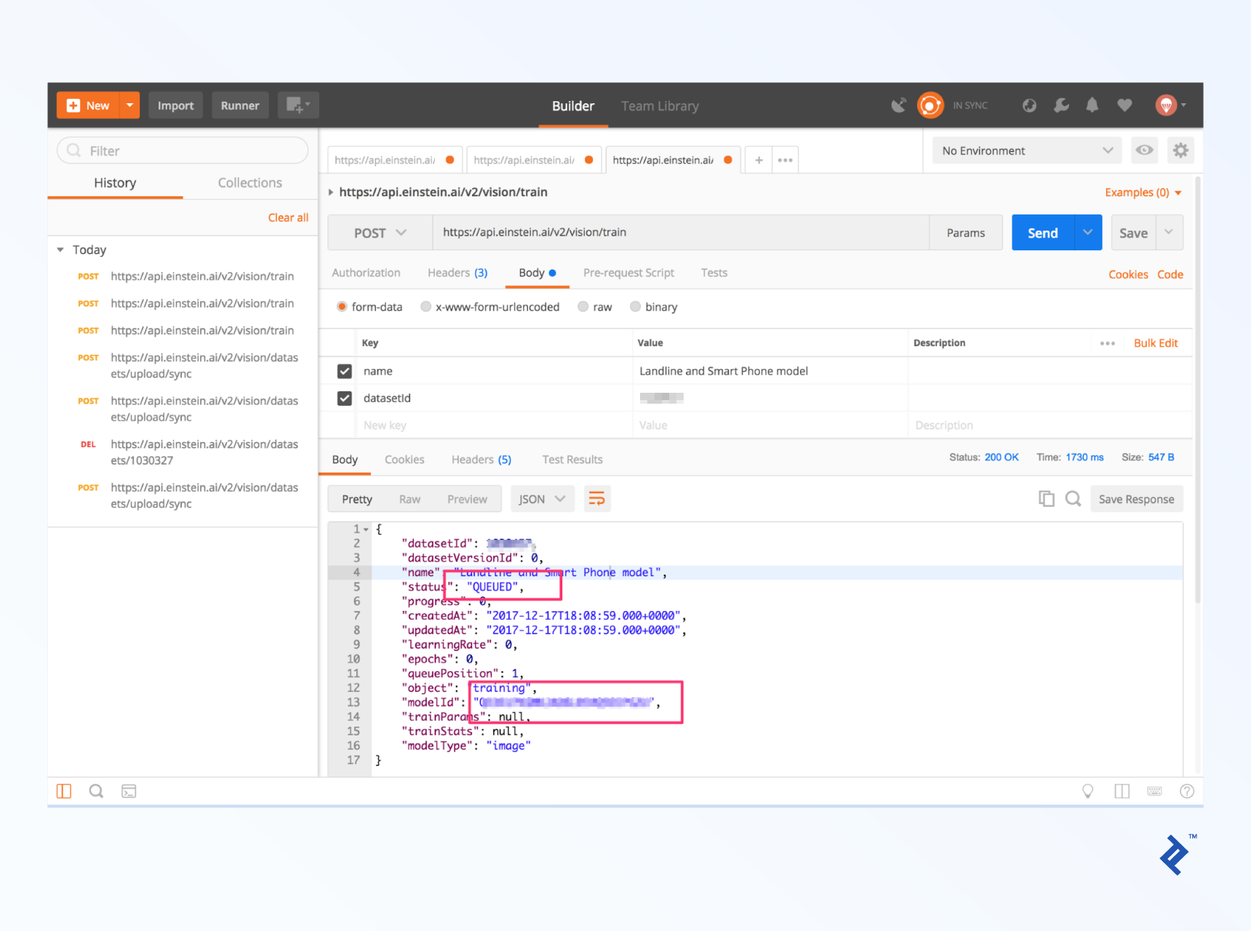The width and height of the screenshot is (1251, 931).
Task: Open the POST method dropdown
Action: pyautogui.click(x=379, y=232)
